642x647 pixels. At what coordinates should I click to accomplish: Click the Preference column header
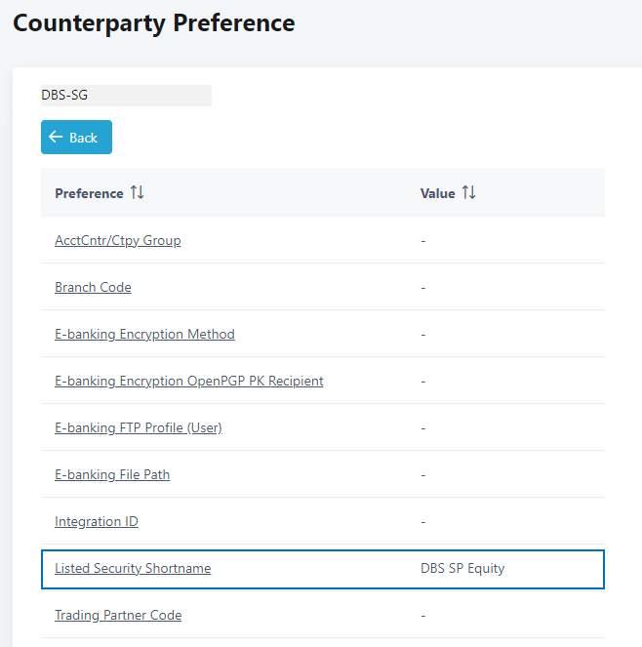coord(89,193)
